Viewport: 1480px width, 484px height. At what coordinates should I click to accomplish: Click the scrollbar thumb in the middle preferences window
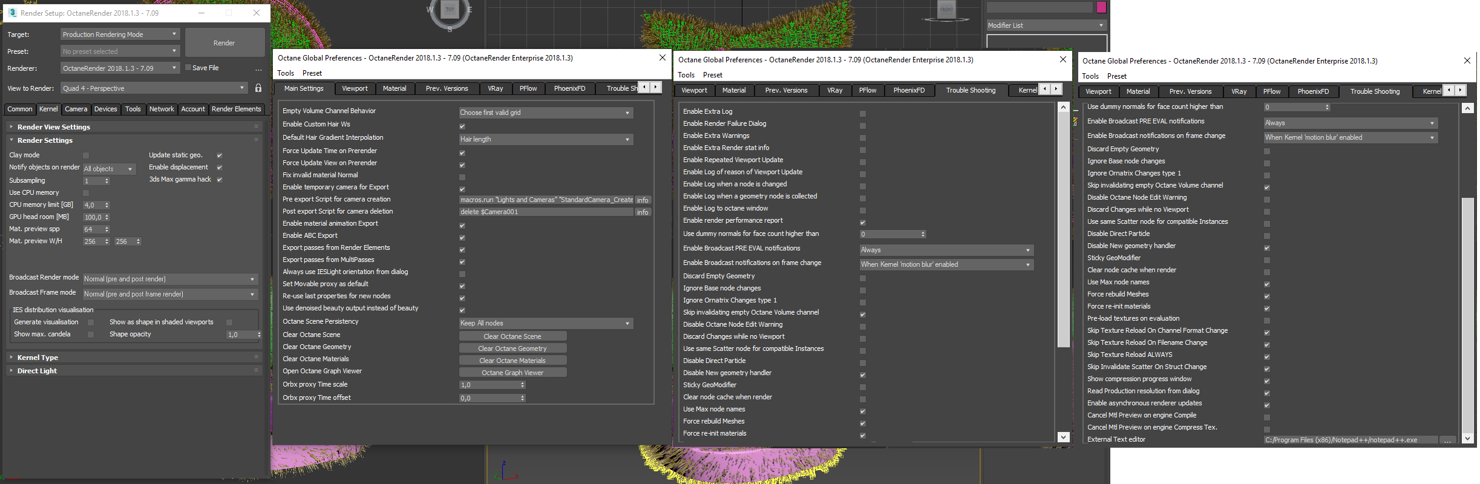[x=1063, y=230]
